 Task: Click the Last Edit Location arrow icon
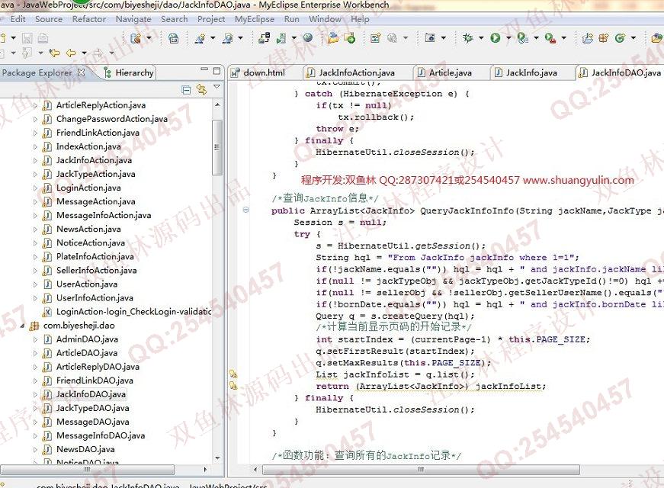tap(54, 53)
